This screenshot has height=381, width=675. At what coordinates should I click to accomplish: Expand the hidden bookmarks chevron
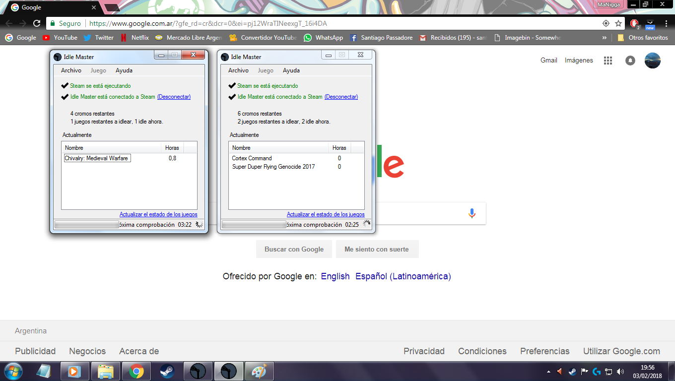pyautogui.click(x=605, y=38)
